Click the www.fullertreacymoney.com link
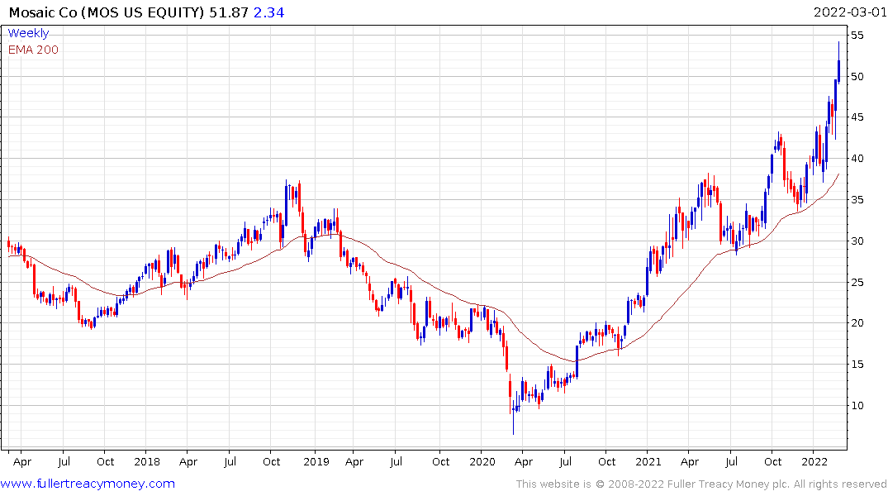This screenshot has width=888, height=496. 88,484
